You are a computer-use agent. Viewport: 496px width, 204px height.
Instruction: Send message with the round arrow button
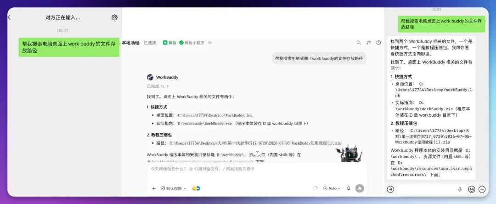(360, 188)
